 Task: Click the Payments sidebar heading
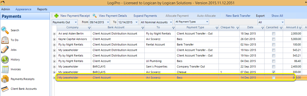tap(11, 16)
